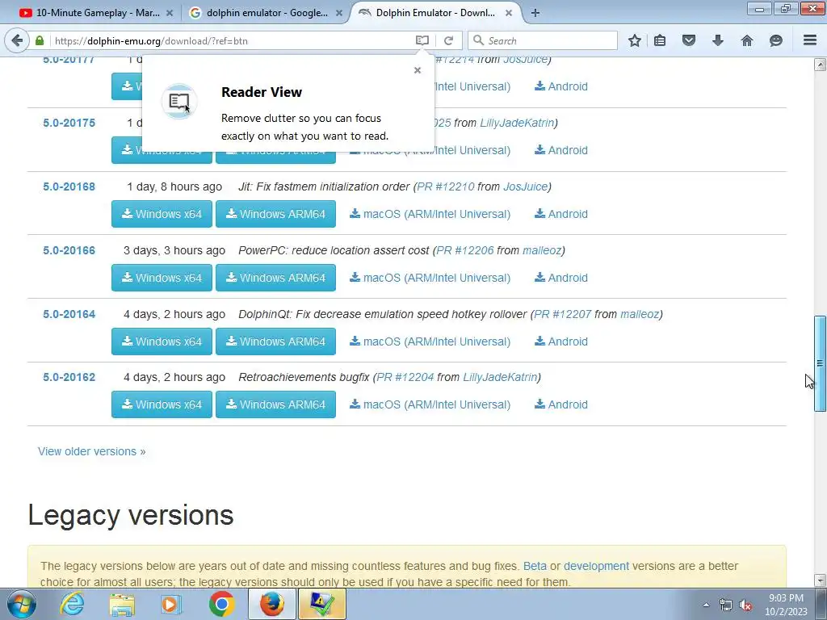The image size is (827, 620).
Task: Download Windows x64 build for 5.0-20162
Action: pos(162,404)
